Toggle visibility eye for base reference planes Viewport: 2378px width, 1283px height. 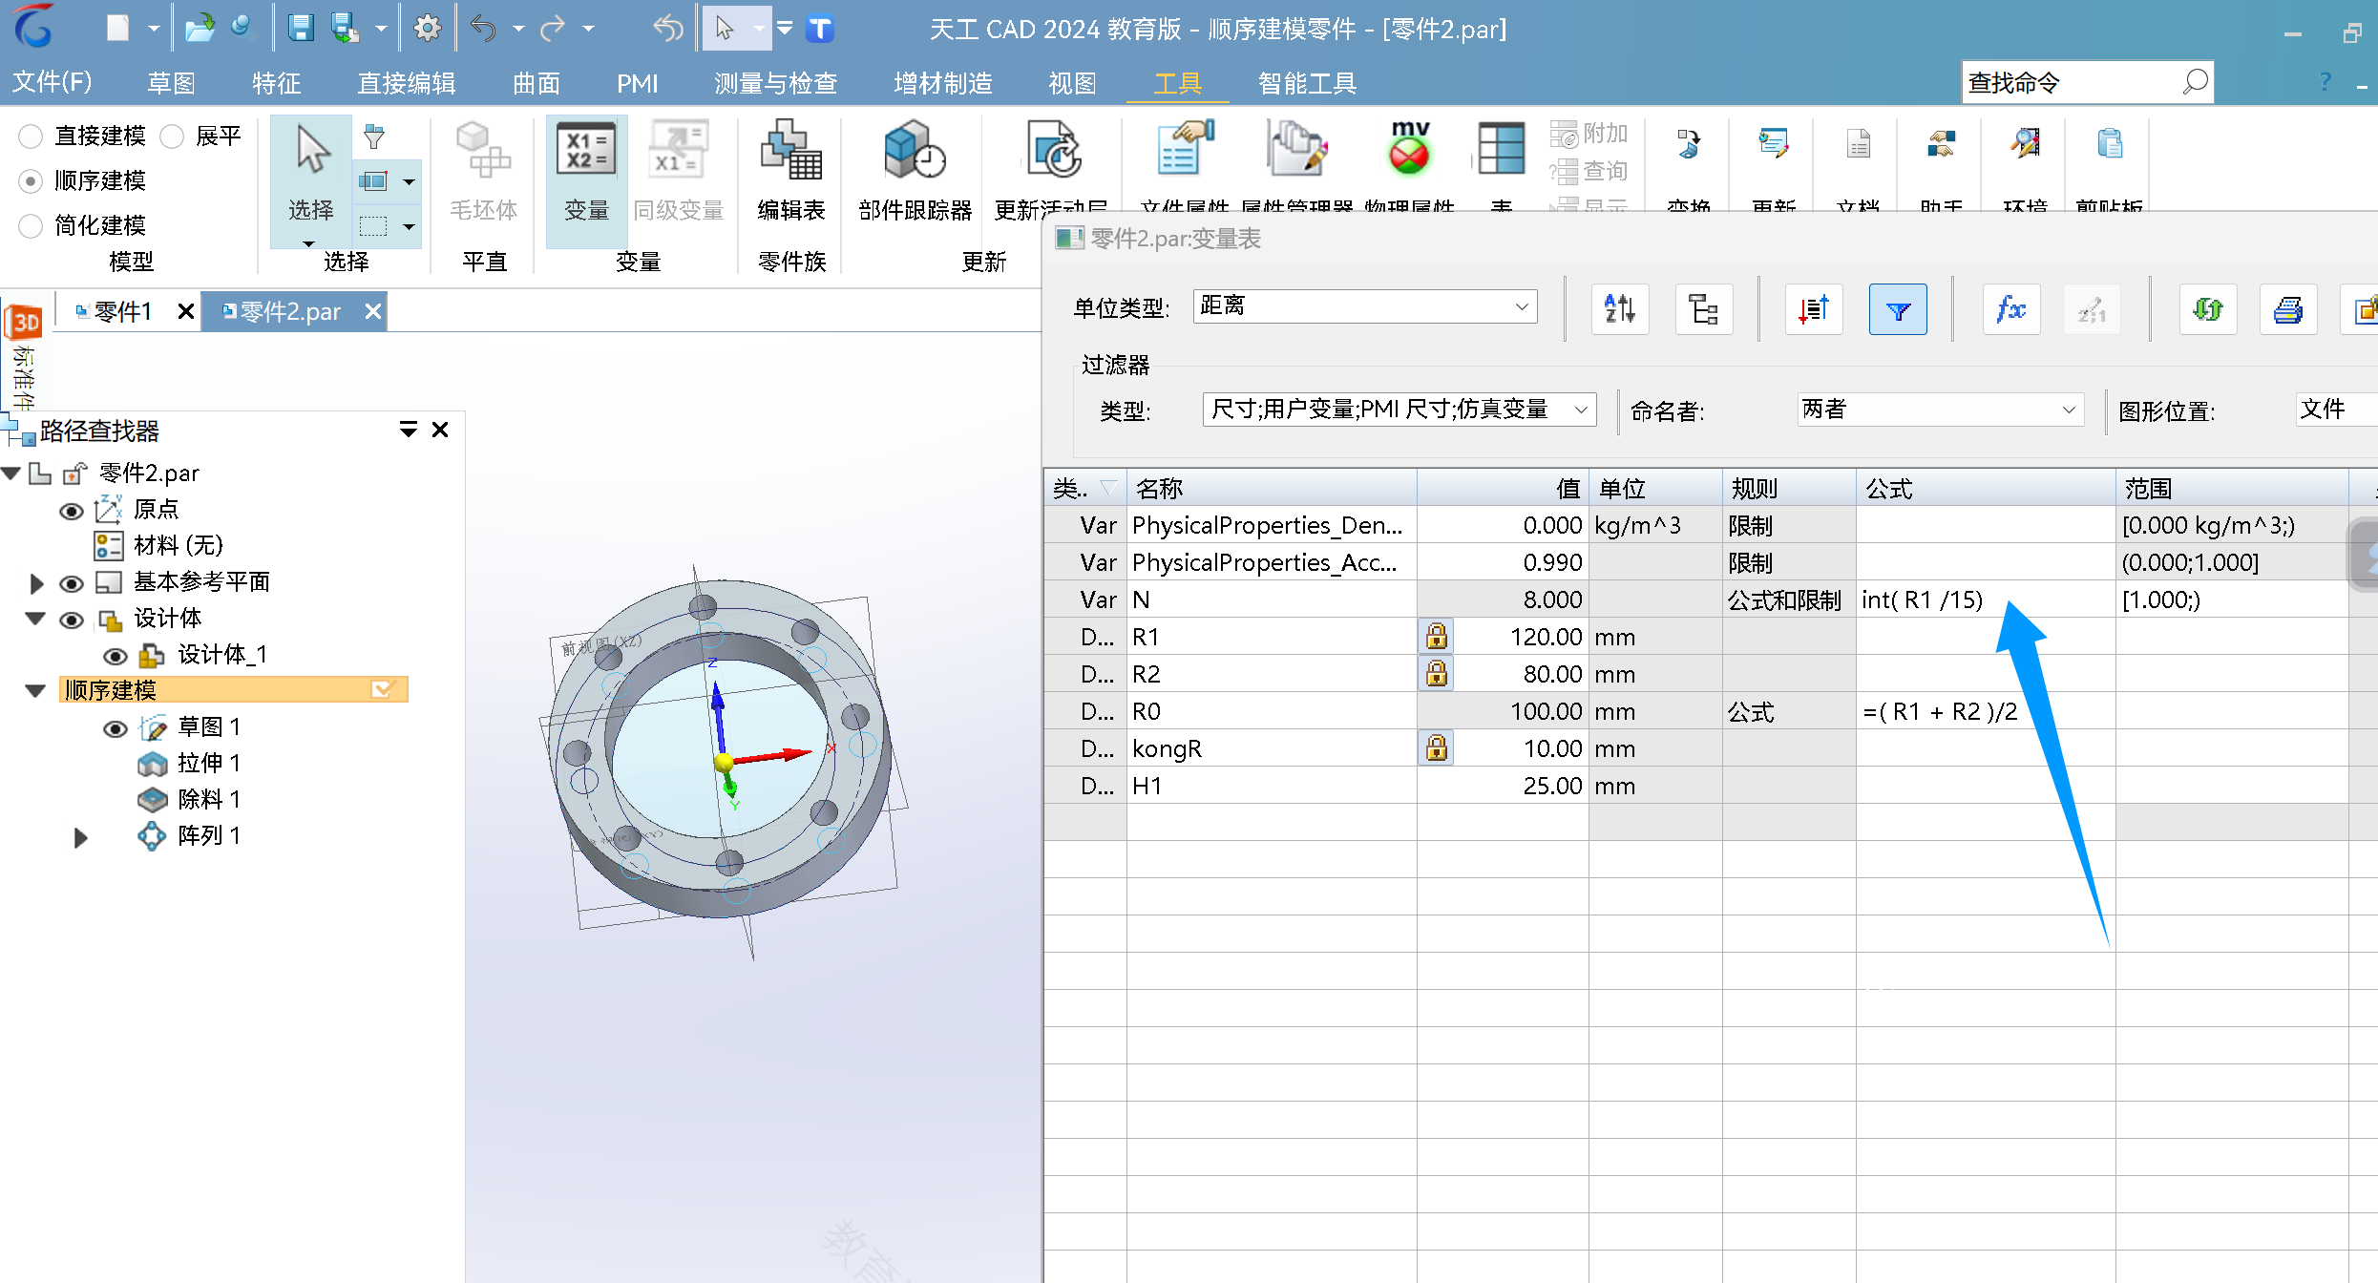click(71, 583)
